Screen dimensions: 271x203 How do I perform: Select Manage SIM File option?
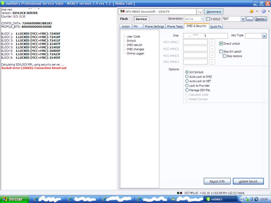coord(187,90)
